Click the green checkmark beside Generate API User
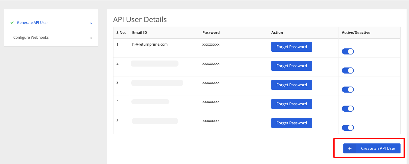This screenshot has height=164, width=409. [12, 23]
